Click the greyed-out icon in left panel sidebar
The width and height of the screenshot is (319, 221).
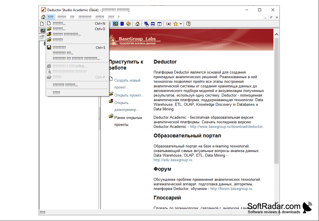42,37
